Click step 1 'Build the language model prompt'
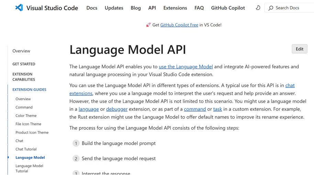The image size is (314, 175). [x=119, y=143]
